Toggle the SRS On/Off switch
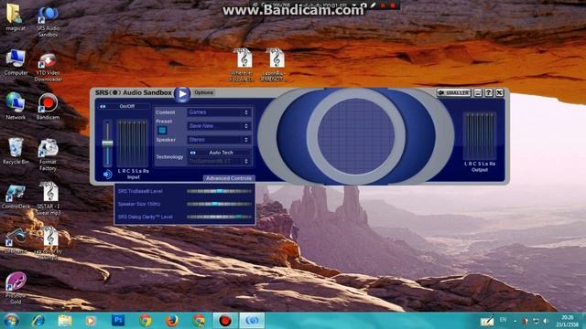 point(103,107)
